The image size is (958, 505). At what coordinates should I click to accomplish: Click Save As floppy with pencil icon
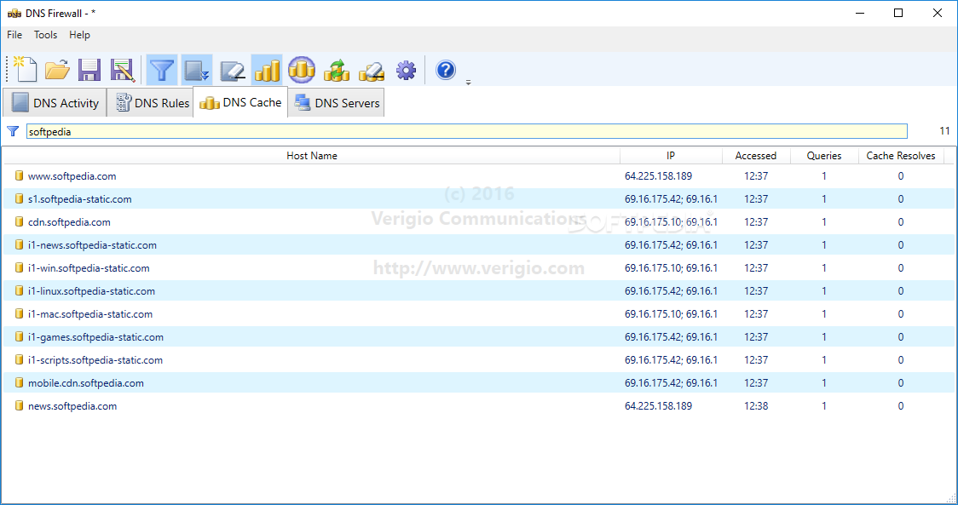tap(122, 70)
